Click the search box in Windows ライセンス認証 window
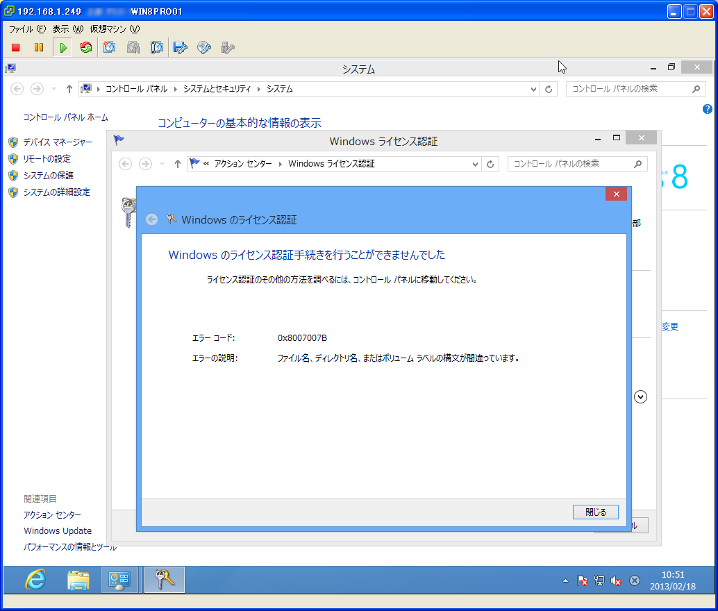The width and height of the screenshot is (718, 611). [x=578, y=164]
